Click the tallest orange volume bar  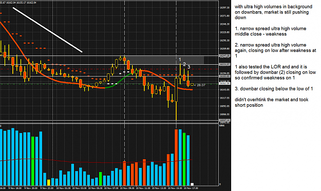coord(176,157)
